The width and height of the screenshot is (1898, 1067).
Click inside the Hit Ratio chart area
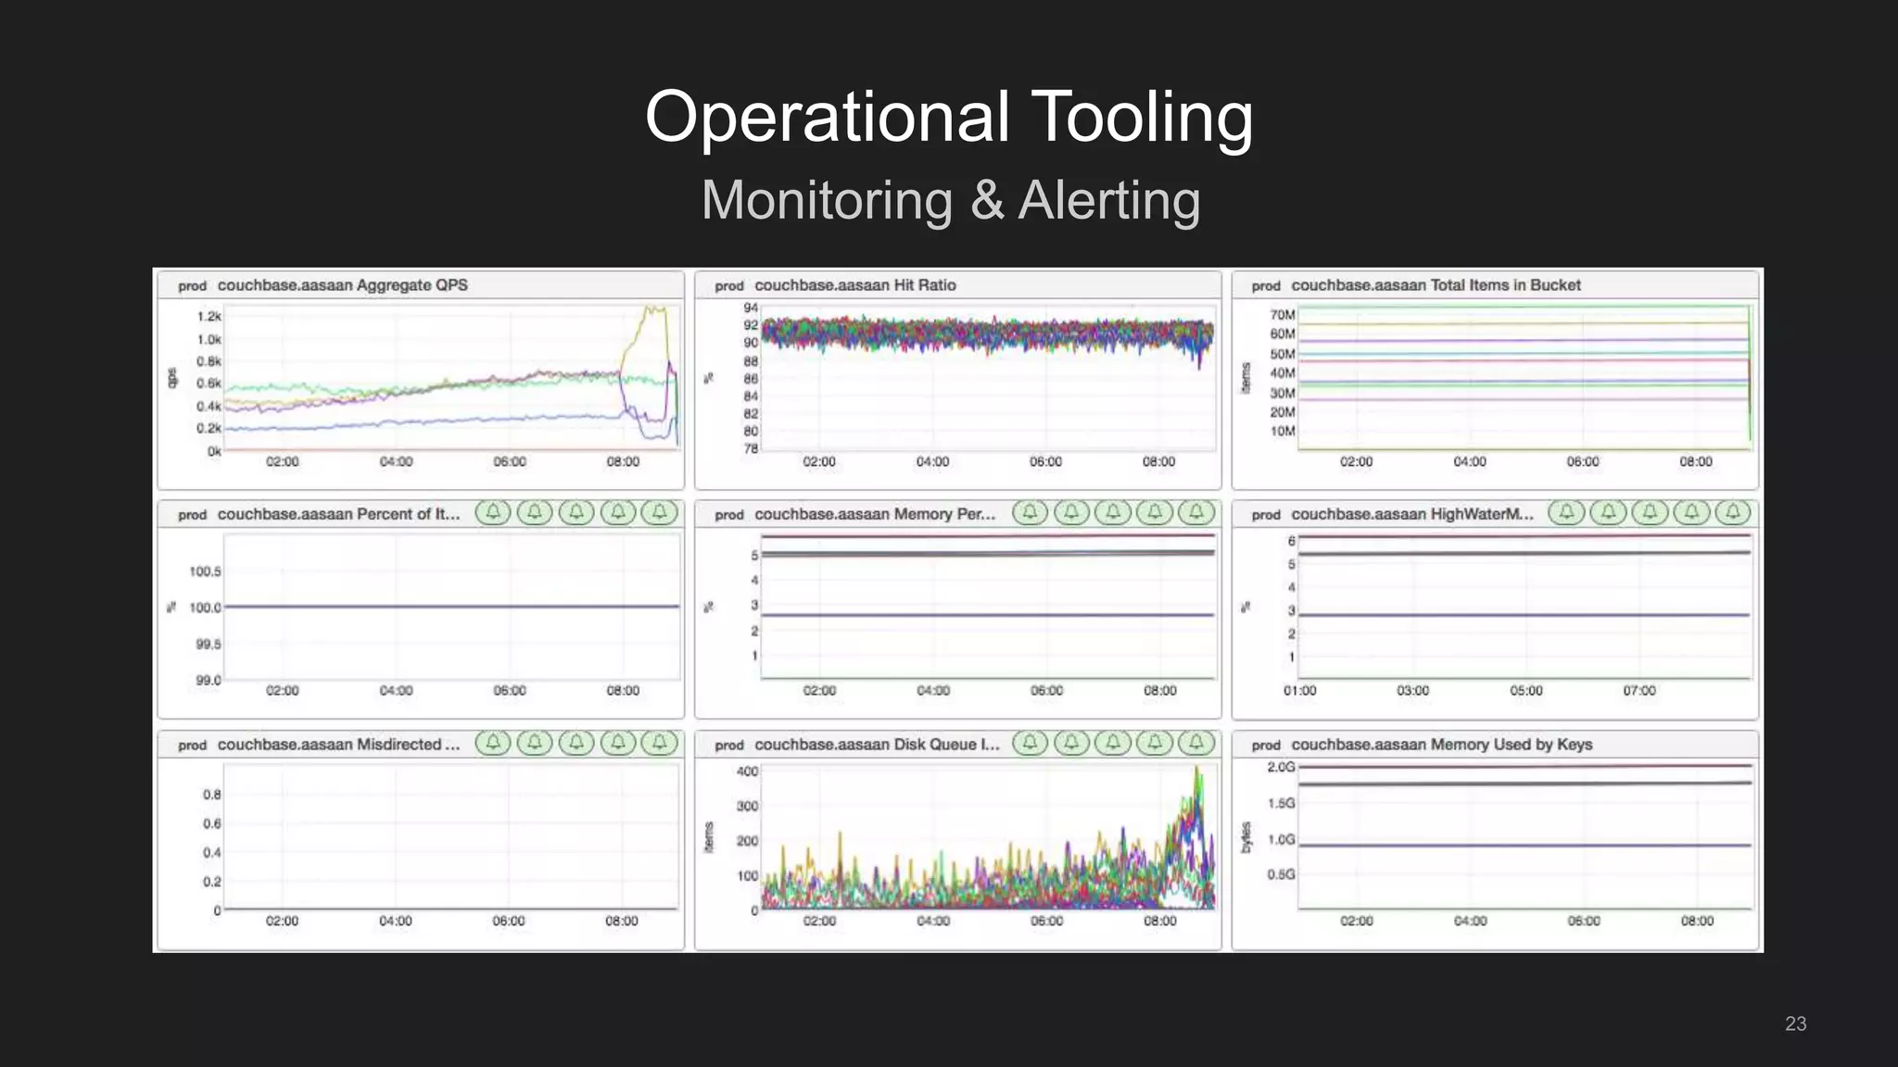coord(988,378)
